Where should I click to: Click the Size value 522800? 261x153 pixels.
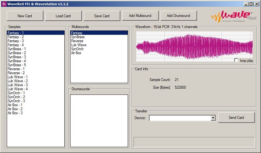pos(180,87)
